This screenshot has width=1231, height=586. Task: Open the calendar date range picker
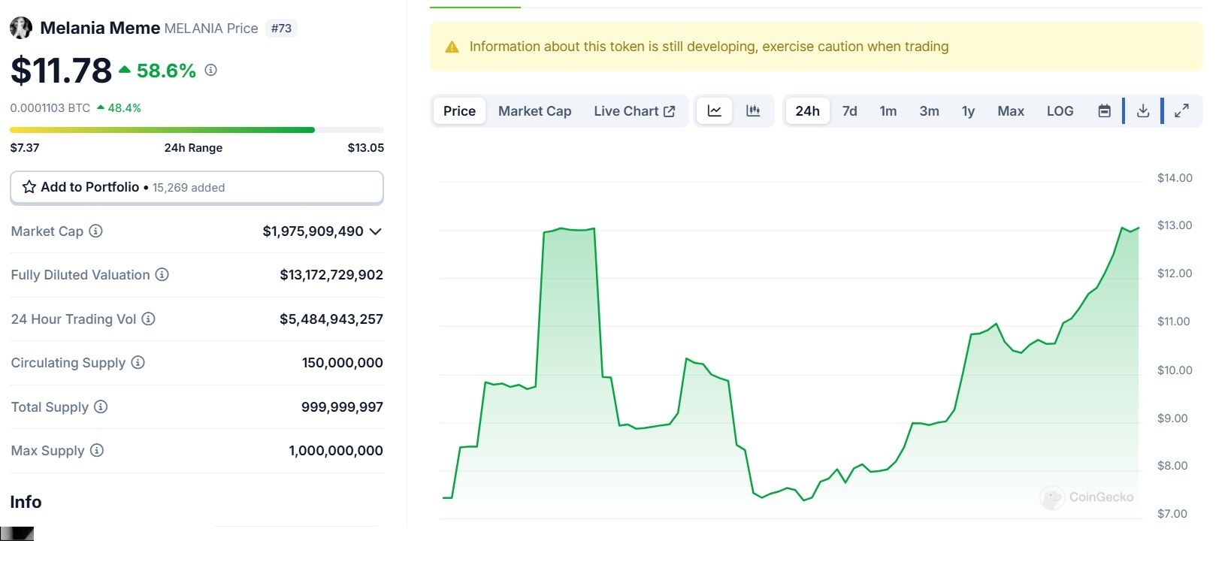1104,111
